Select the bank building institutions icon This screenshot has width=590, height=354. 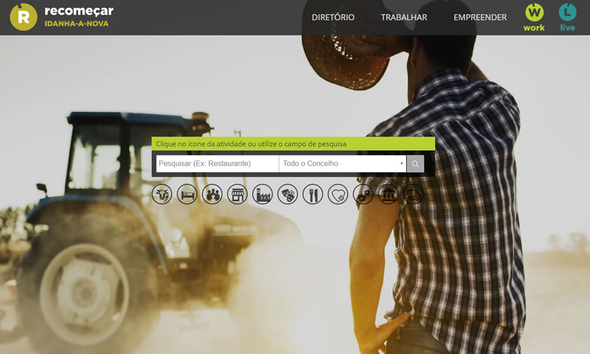pyautogui.click(x=388, y=194)
